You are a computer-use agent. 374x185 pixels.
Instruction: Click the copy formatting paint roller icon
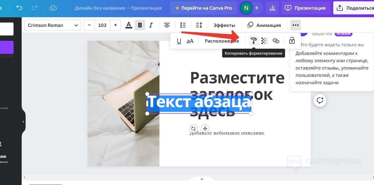pos(254,41)
